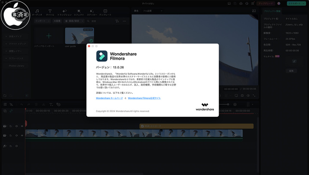Image resolution: width=309 pixels, height=175 pixels.
Task: Click the delete trash icon in timeline
Action: pos(36,104)
